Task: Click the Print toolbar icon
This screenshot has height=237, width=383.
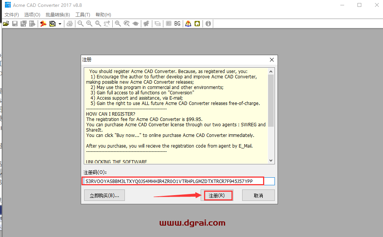Action: tap(70, 24)
